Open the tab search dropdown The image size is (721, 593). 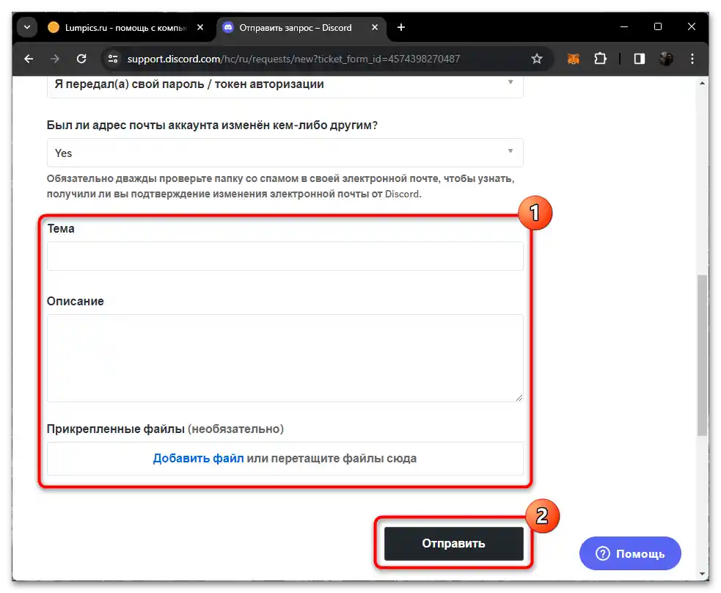click(27, 28)
